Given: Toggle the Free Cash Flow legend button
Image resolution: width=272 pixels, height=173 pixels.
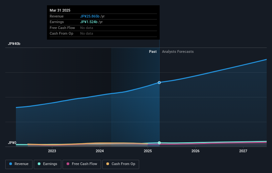Looking at the screenshot, I should (82, 164).
